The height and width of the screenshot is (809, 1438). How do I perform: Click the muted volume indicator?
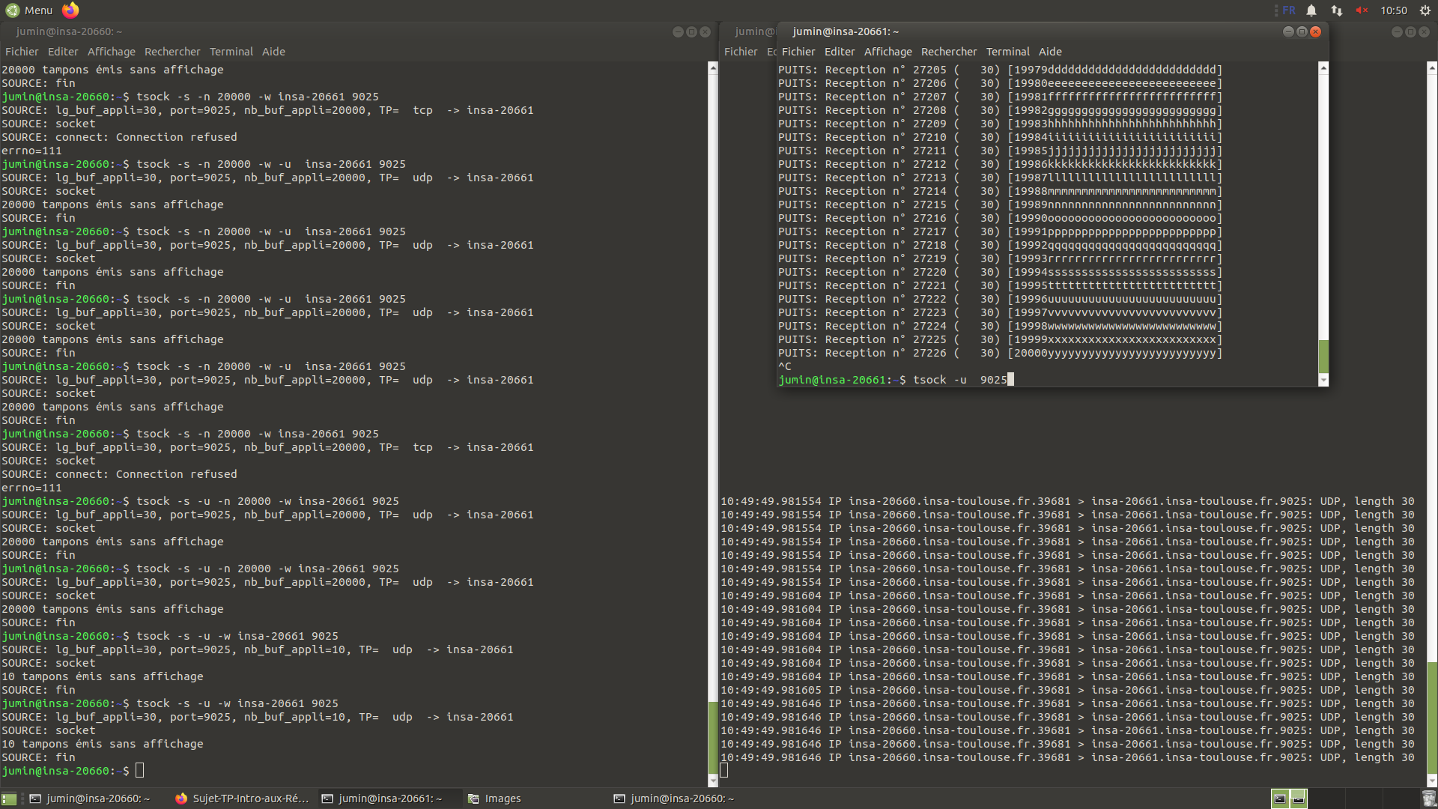pos(1362,10)
